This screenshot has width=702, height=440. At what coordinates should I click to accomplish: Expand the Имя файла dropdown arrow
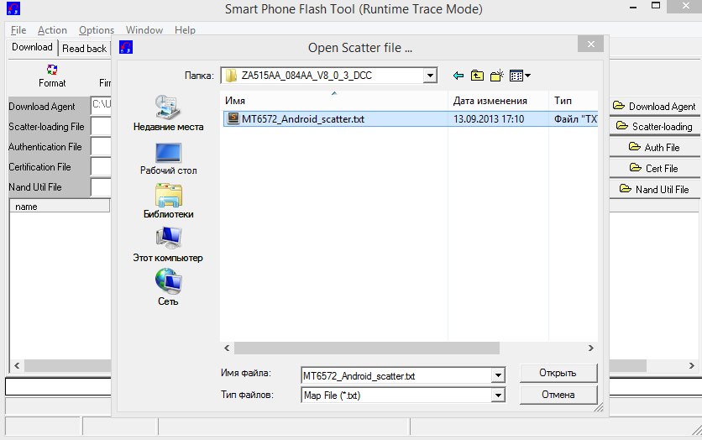[x=498, y=375]
